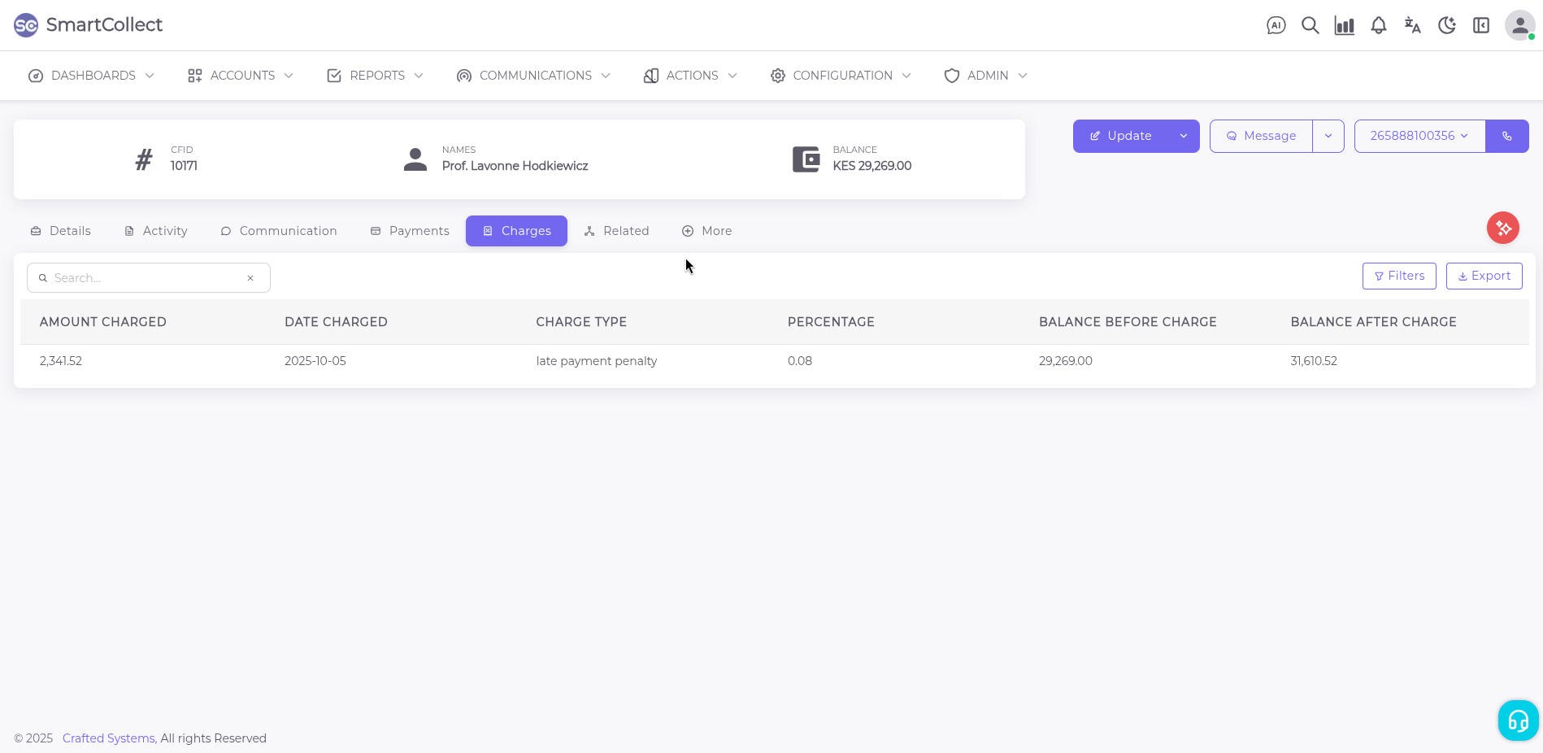Toggle the sidebar layout icon
This screenshot has width=1543, height=753.
click(x=1480, y=25)
